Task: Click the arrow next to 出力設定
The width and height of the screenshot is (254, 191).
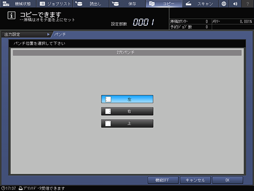Action: click(48, 34)
